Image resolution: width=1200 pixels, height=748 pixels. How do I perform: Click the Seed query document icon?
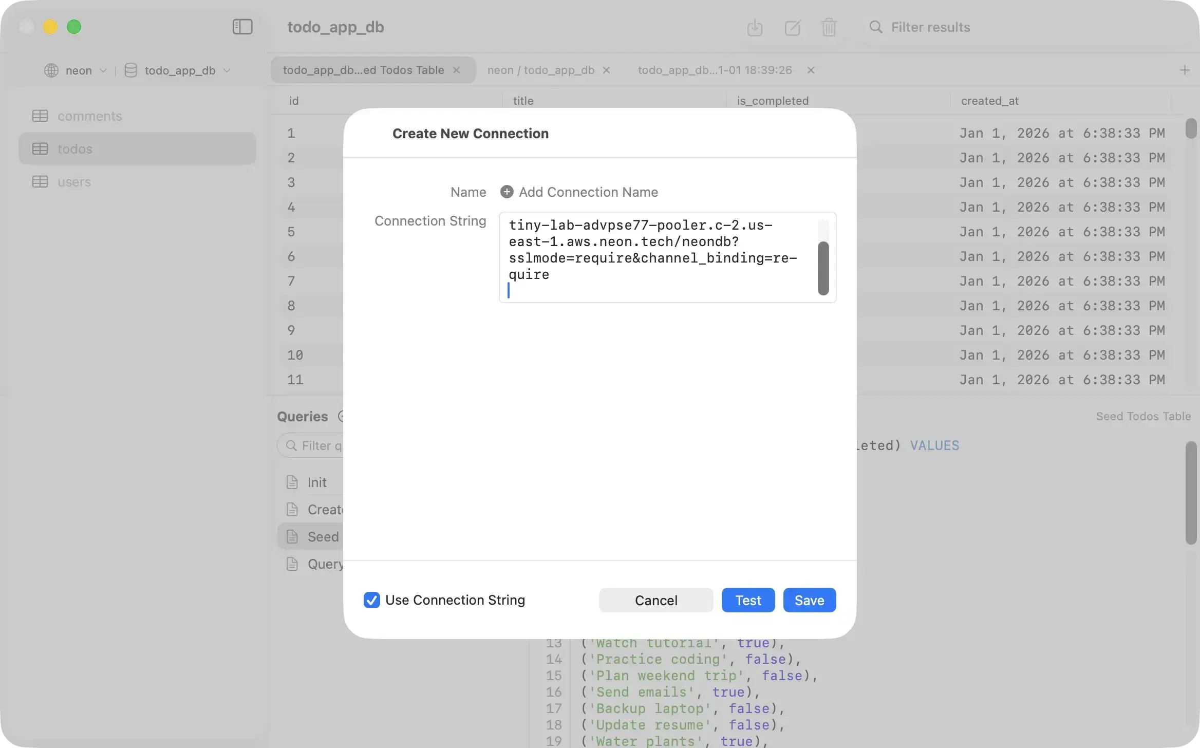[x=292, y=536]
